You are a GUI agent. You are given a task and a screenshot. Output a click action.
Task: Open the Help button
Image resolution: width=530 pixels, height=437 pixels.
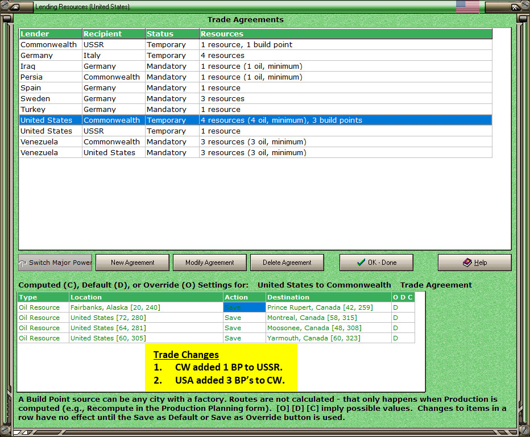coord(475,263)
